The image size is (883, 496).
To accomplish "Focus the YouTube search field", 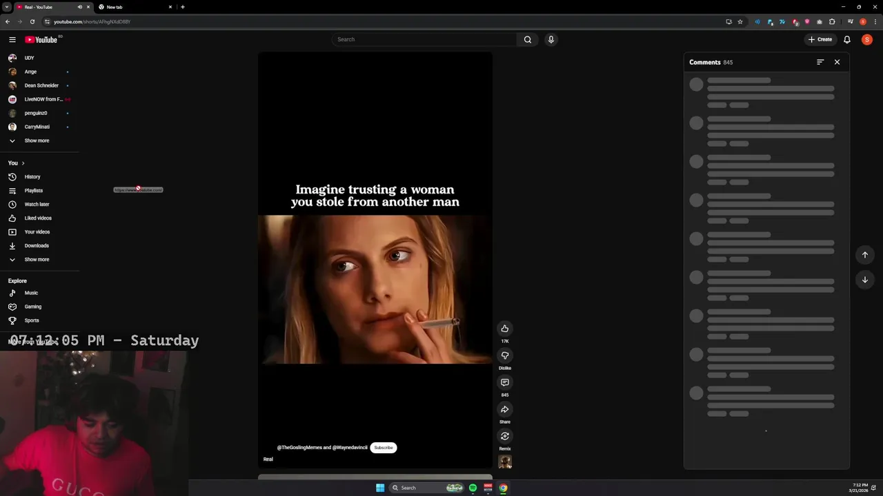I will click(x=424, y=39).
